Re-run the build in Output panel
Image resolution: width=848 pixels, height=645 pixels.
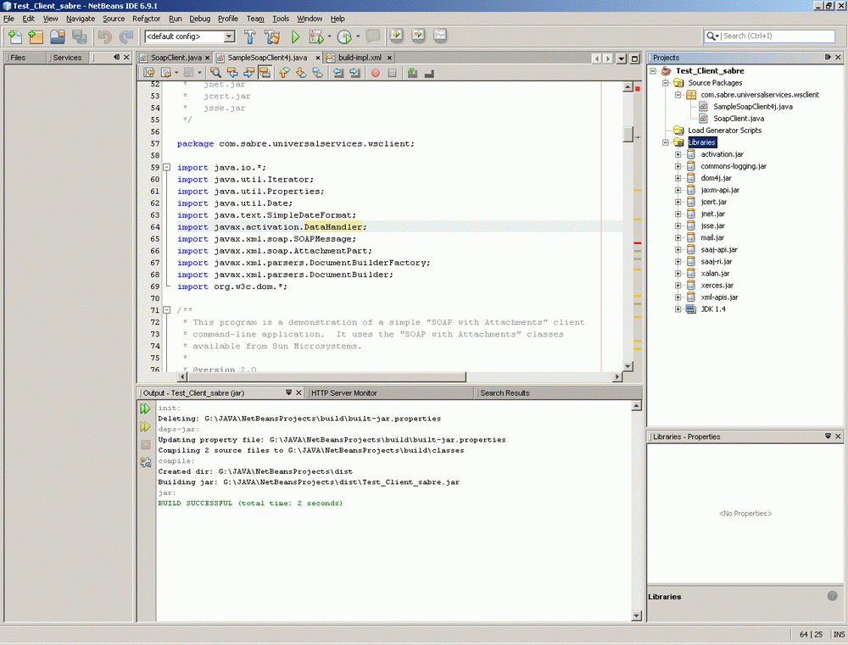[145, 409]
